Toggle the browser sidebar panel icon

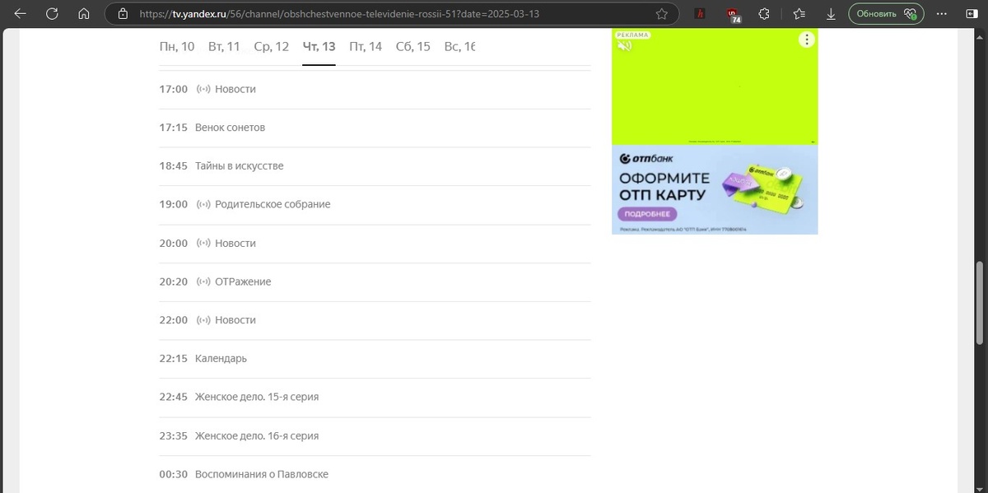[x=972, y=14]
